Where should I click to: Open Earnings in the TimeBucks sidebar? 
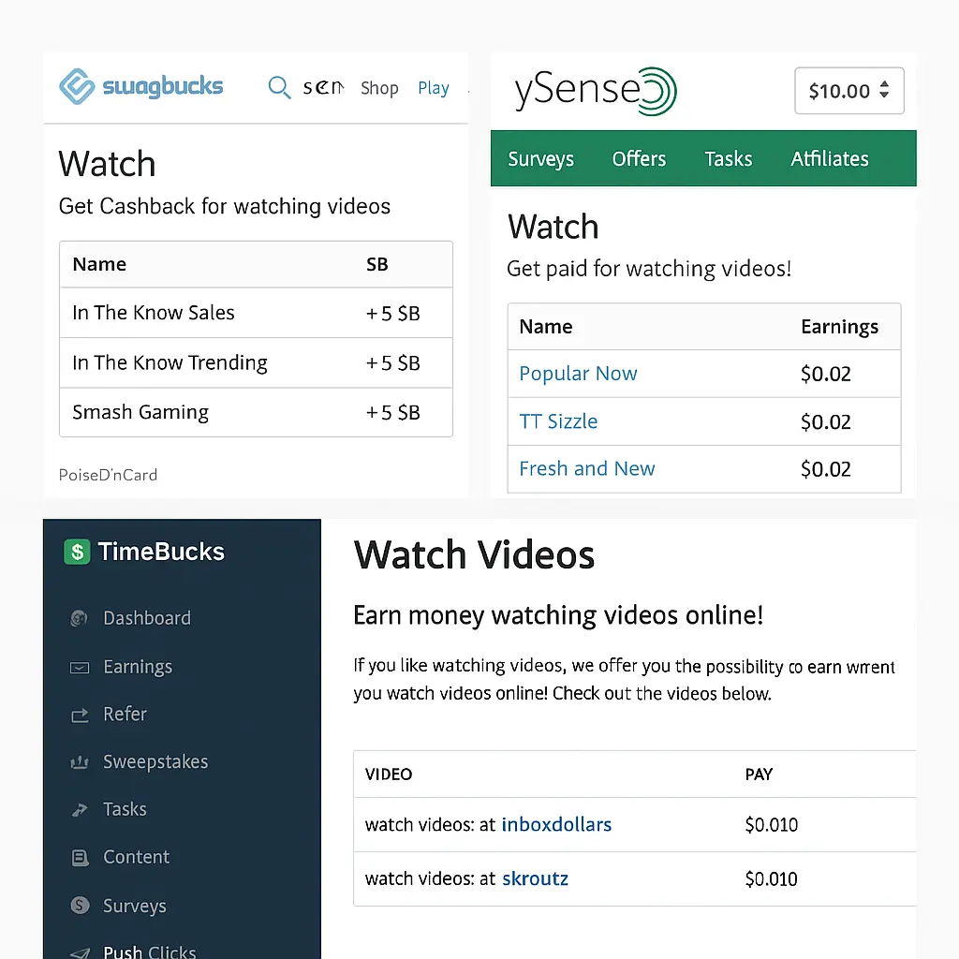(138, 667)
